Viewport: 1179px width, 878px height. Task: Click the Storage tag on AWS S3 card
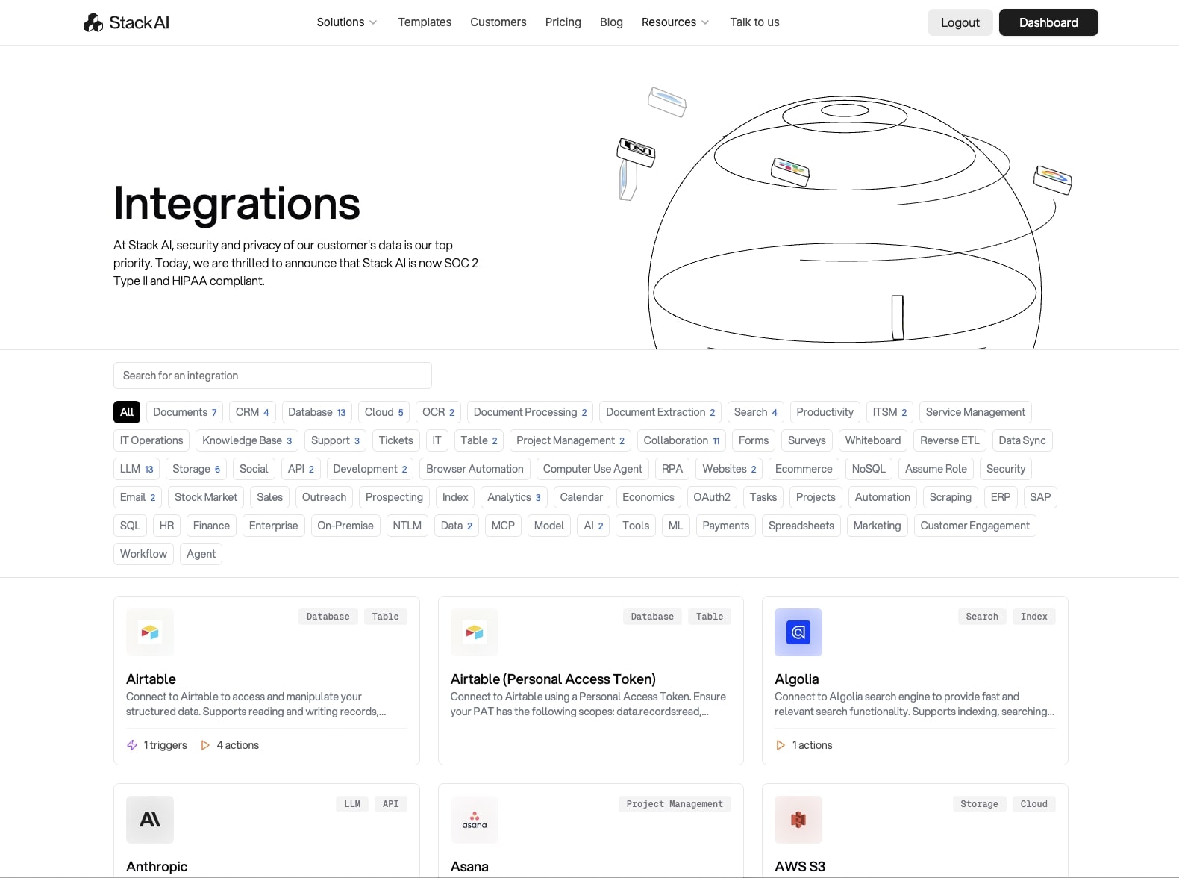tap(979, 804)
